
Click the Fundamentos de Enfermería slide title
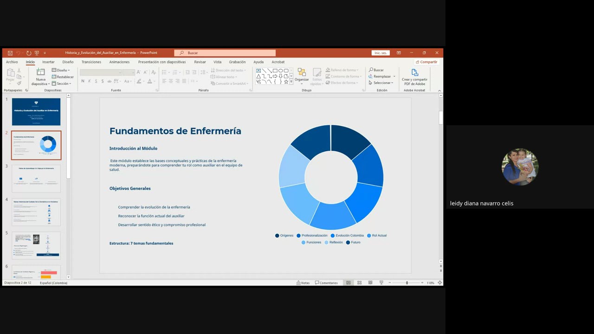pos(175,131)
